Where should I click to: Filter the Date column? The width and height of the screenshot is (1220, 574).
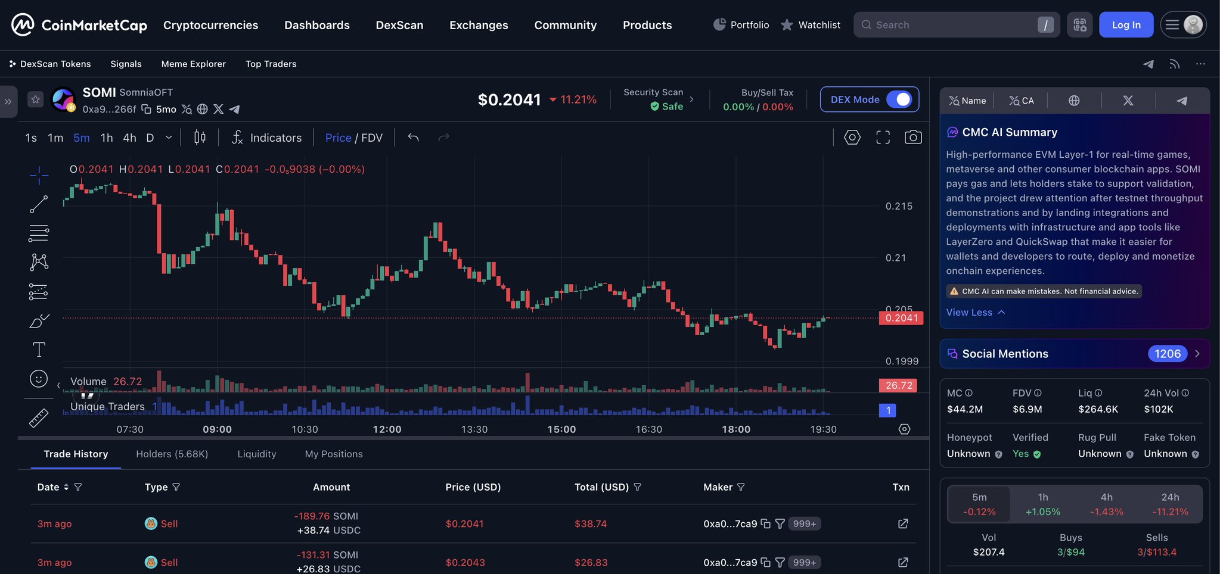click(78, 487)
